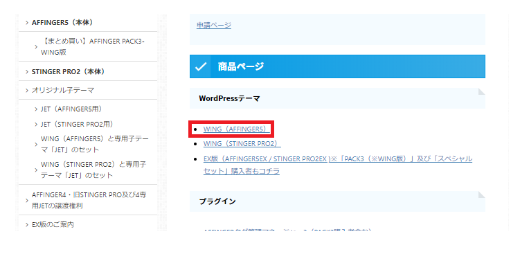
Task: Open WING（STINGER PRO2）と専用子テーマ「JET」のセット
Action: 93,170
